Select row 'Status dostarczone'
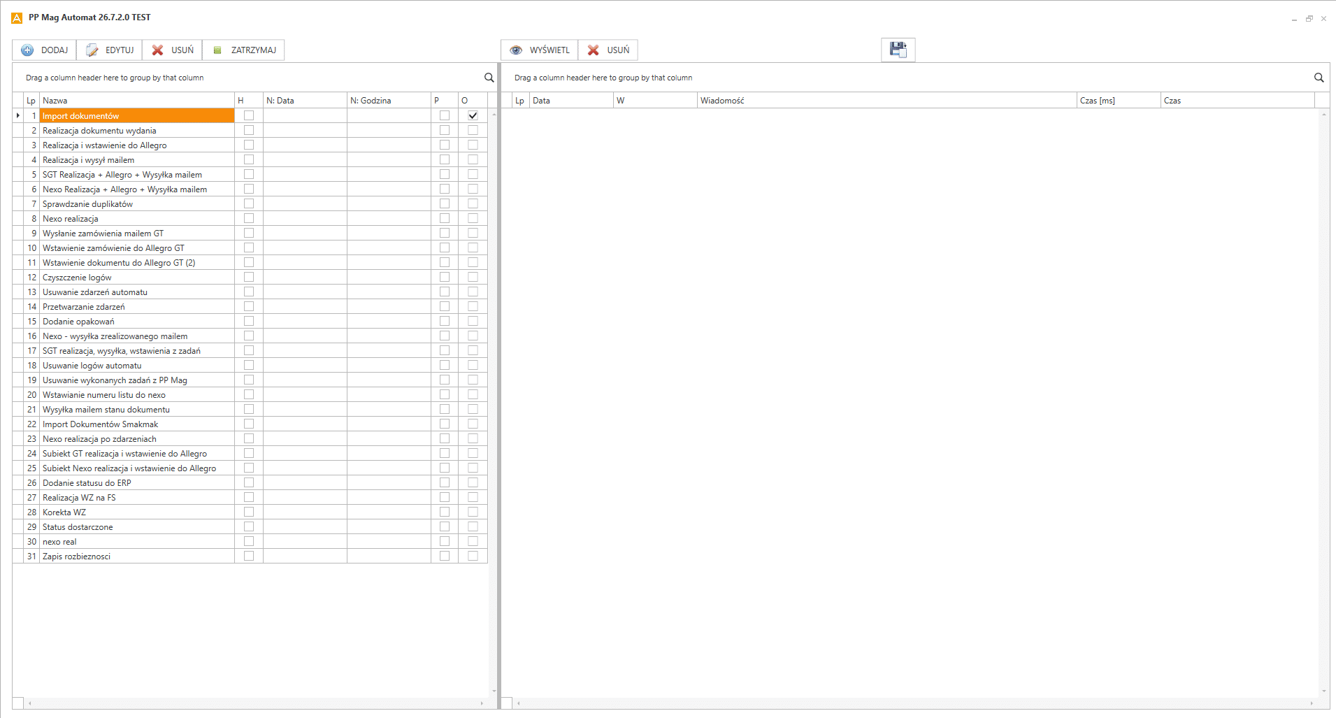 point(250,526)
